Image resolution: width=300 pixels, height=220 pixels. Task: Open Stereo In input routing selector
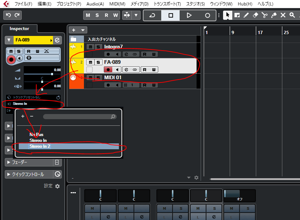(33, 104)
